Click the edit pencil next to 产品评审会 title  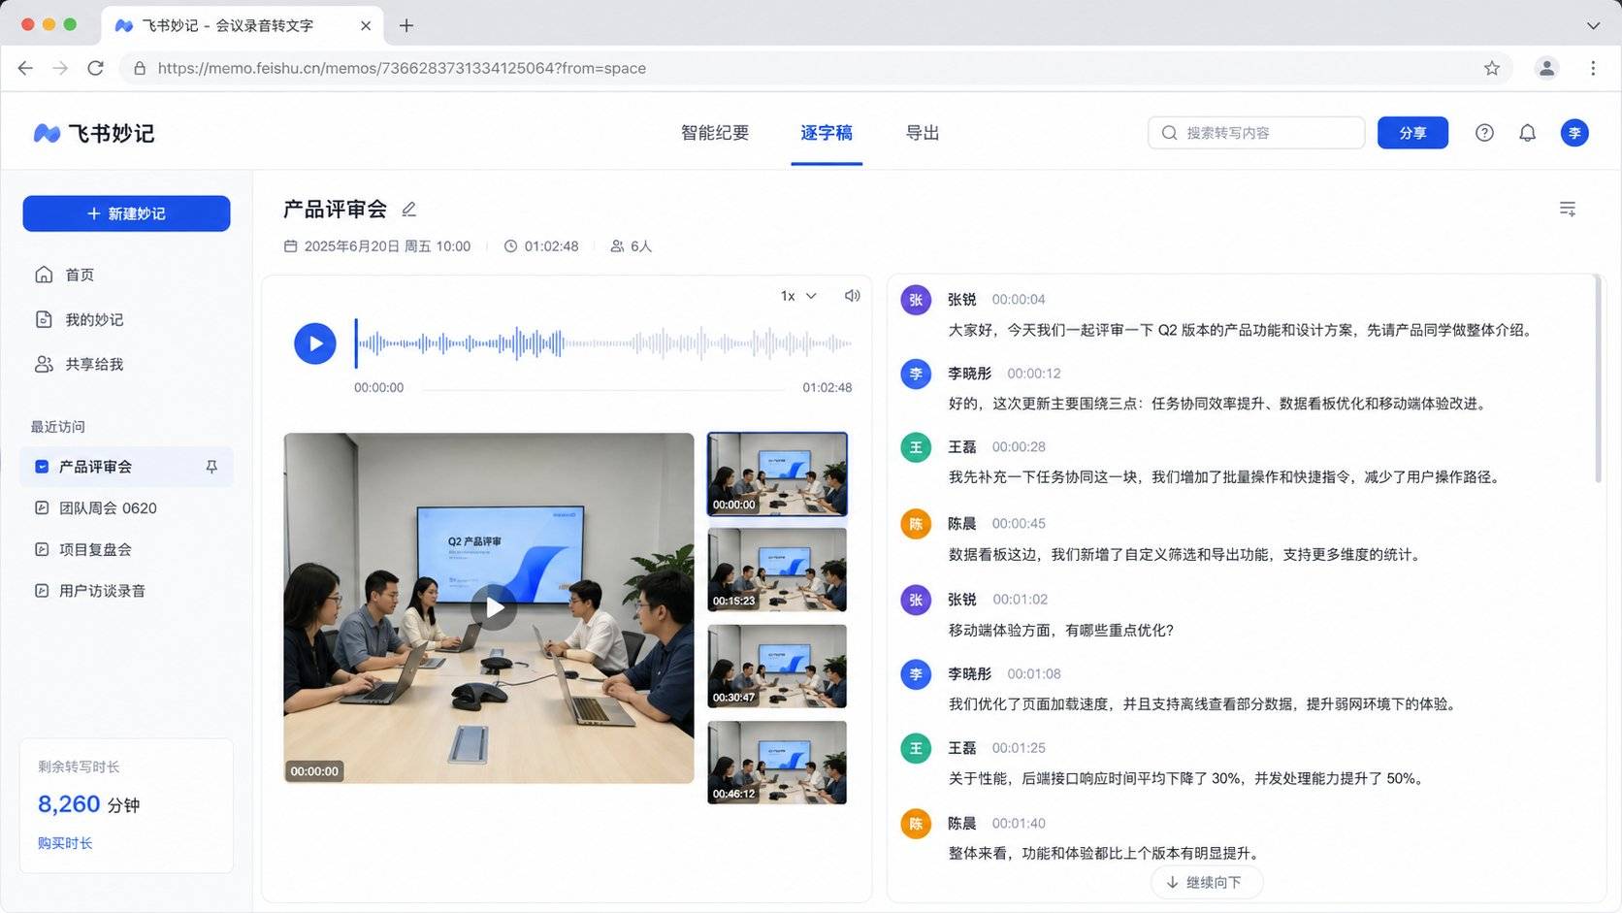click(408, 210)
